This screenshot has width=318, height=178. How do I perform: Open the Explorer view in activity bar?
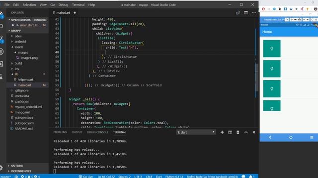[1, 15]
